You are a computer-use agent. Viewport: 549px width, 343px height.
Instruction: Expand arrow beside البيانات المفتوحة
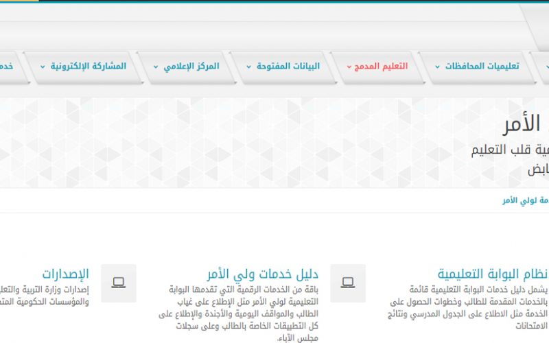(248, 67)
